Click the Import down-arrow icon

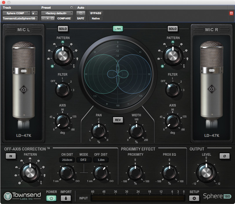(x=66, y=198)
